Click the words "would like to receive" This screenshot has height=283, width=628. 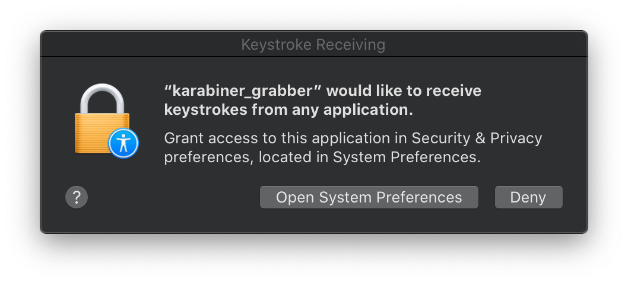(x=404, y=91)
